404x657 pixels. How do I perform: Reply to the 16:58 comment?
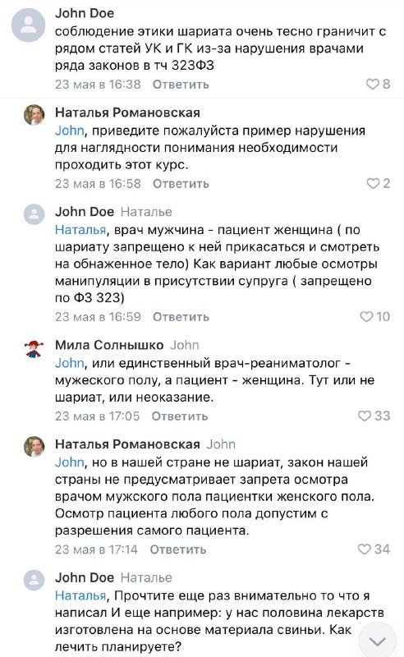tap(181, 183)
